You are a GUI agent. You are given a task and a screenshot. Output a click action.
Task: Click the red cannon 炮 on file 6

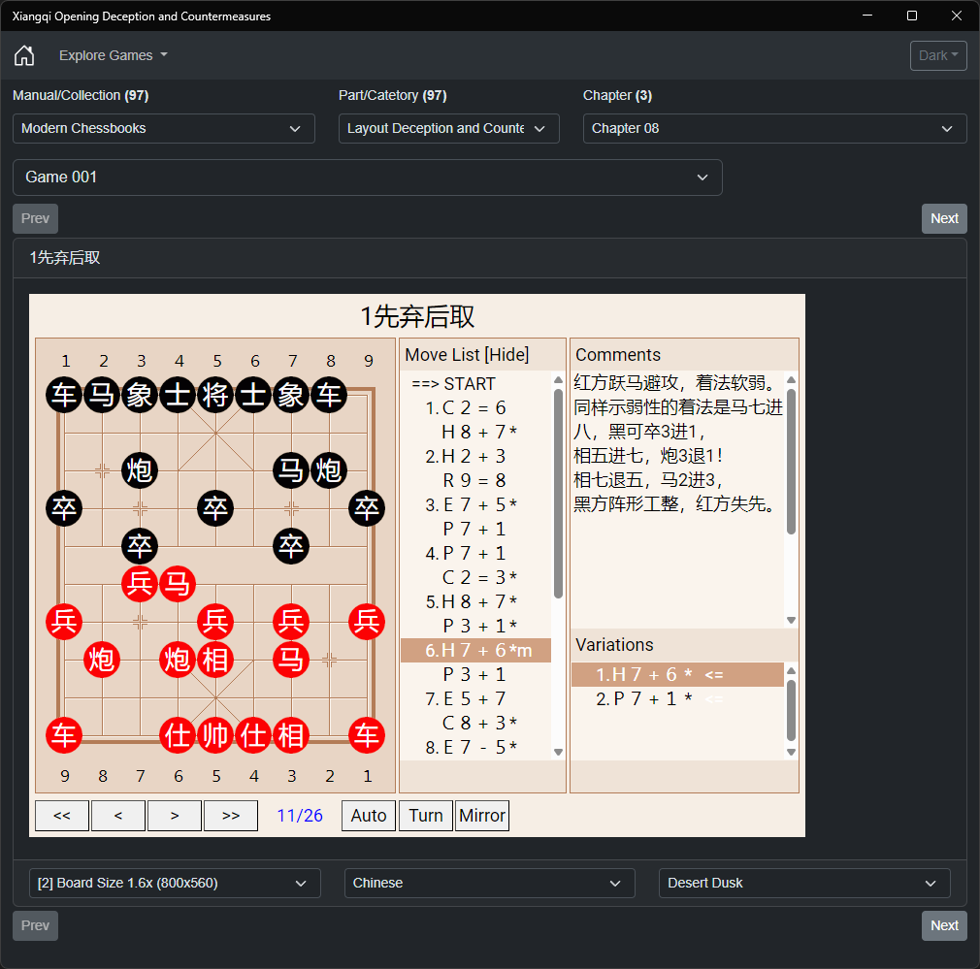coord(178,660)
